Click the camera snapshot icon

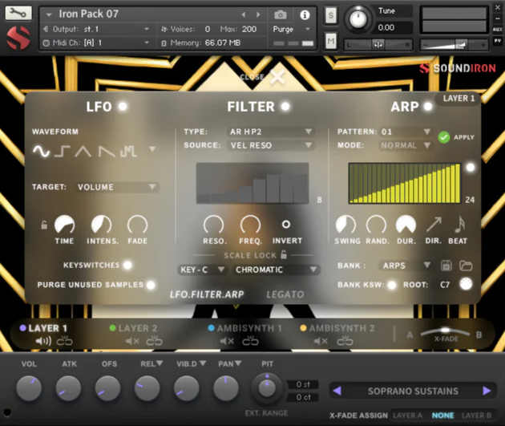(x=281, y=14)
